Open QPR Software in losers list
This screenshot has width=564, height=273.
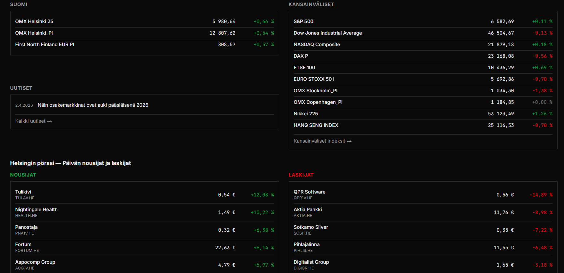(310, 192)
